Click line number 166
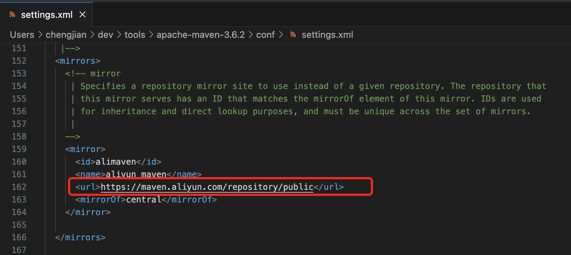Viewport: 571px width, 255px height. point(19,237)
